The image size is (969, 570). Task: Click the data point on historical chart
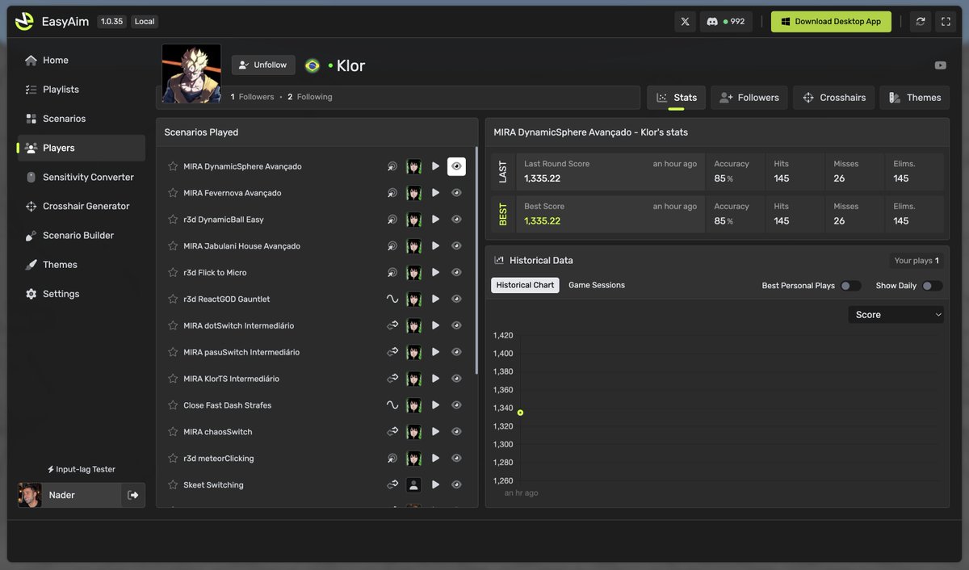click(x=520, y=413)
